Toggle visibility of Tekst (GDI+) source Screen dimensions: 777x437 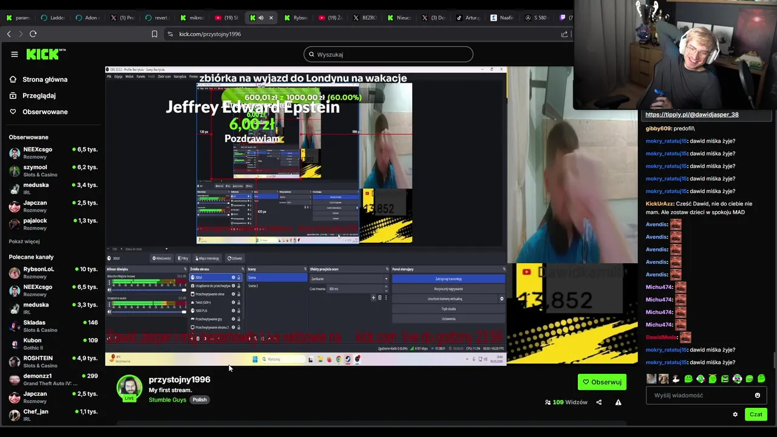pos(233,302)
